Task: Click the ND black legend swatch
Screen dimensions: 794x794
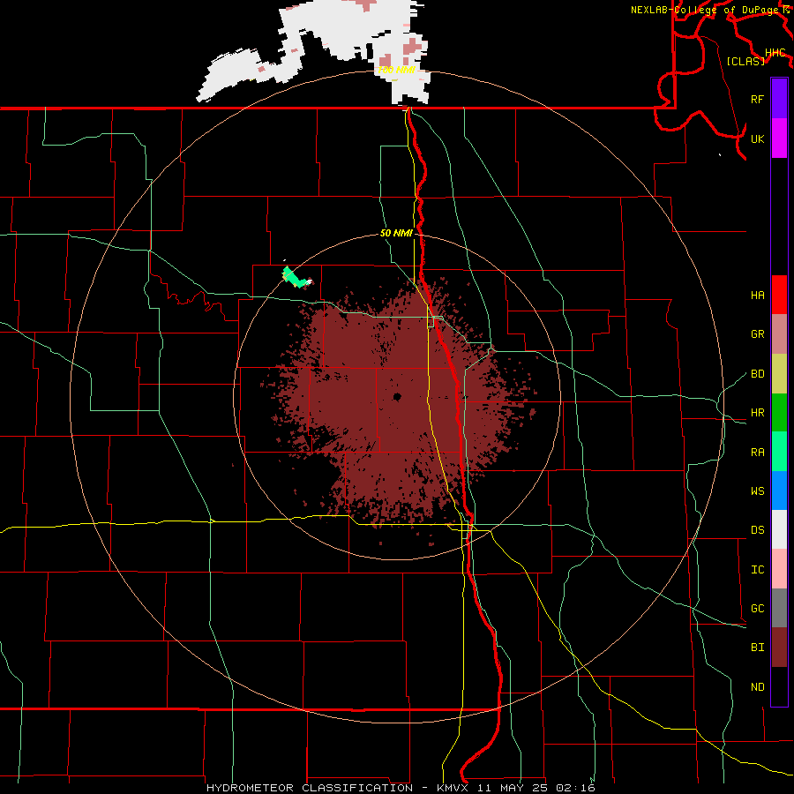Action: [x=779, y=686]
